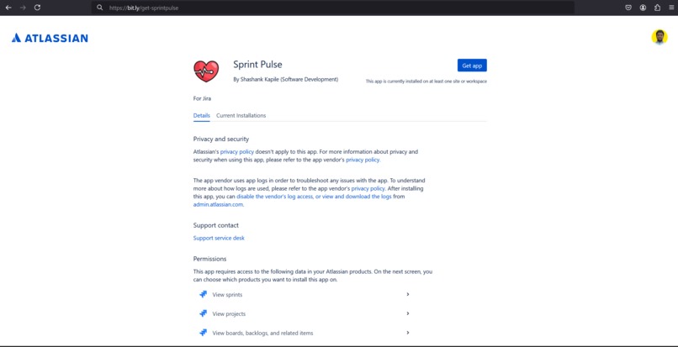Open the browser hamburger menu
The height and width of the screenshot is (347, 678).
671,8
